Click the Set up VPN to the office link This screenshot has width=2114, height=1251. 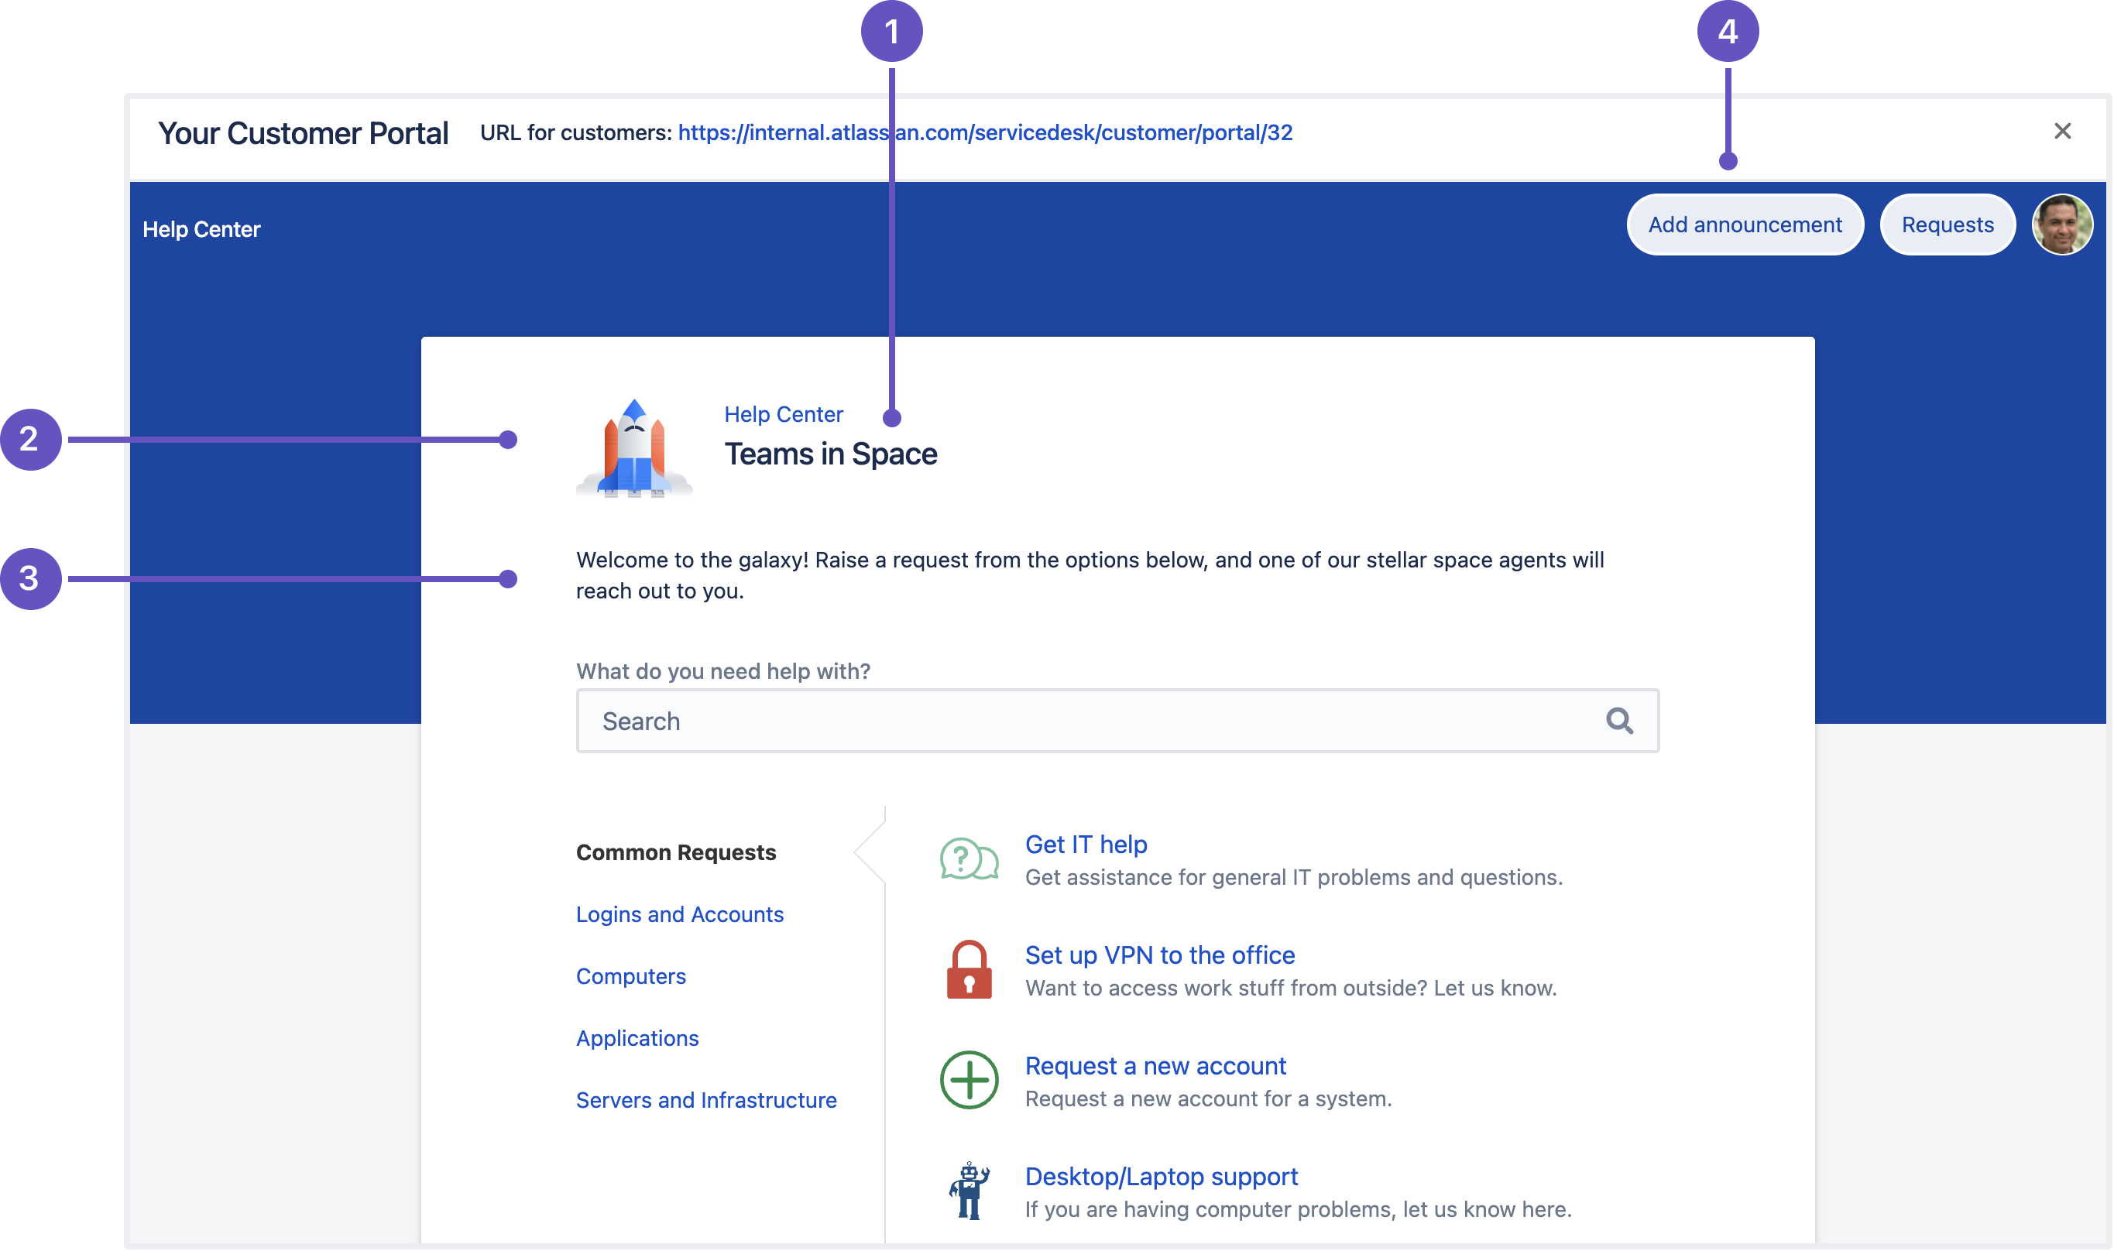point(1161,955)
